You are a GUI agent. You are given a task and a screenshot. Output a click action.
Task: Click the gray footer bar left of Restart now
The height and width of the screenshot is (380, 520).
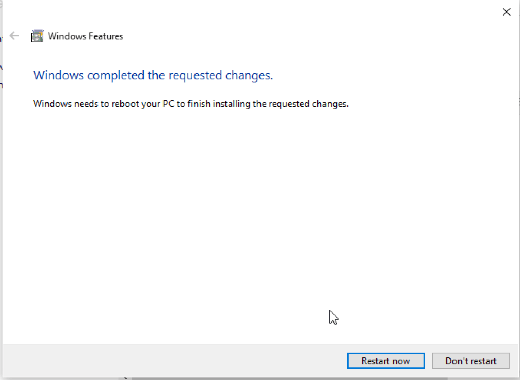[x=173, y=361]
